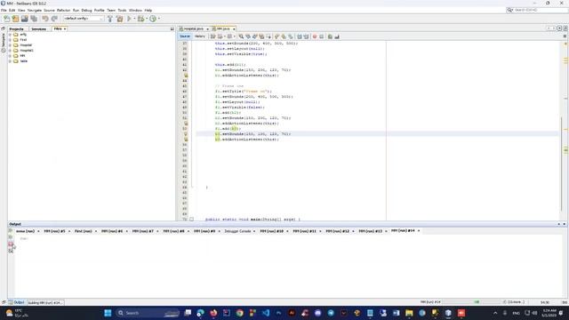
Task: Close the MM.java editor tab
Action: pyautogui.click(x=234, y=28)
